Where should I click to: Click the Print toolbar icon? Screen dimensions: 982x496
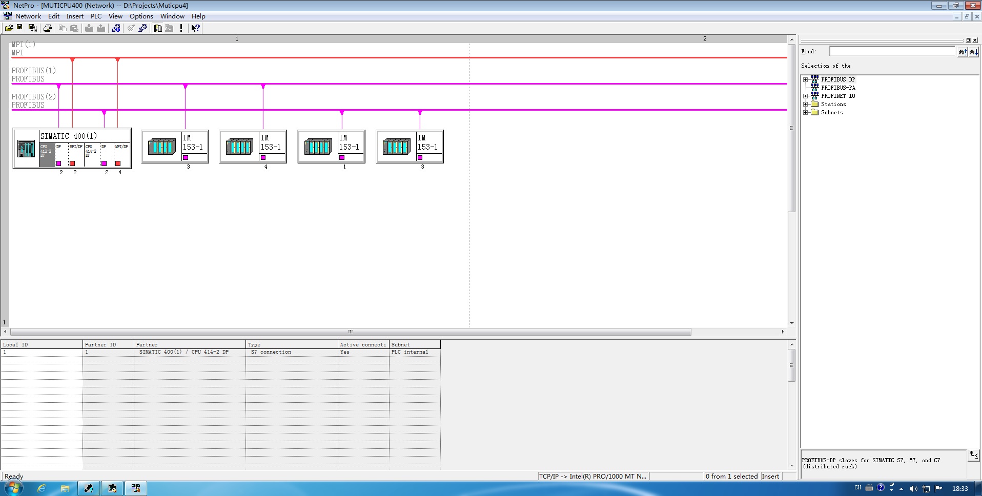[x=48, y=28]
